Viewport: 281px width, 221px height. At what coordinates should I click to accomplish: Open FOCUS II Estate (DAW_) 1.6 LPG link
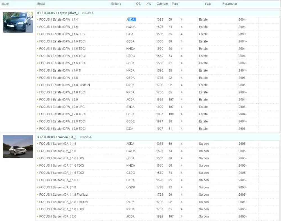click(62, 34)
